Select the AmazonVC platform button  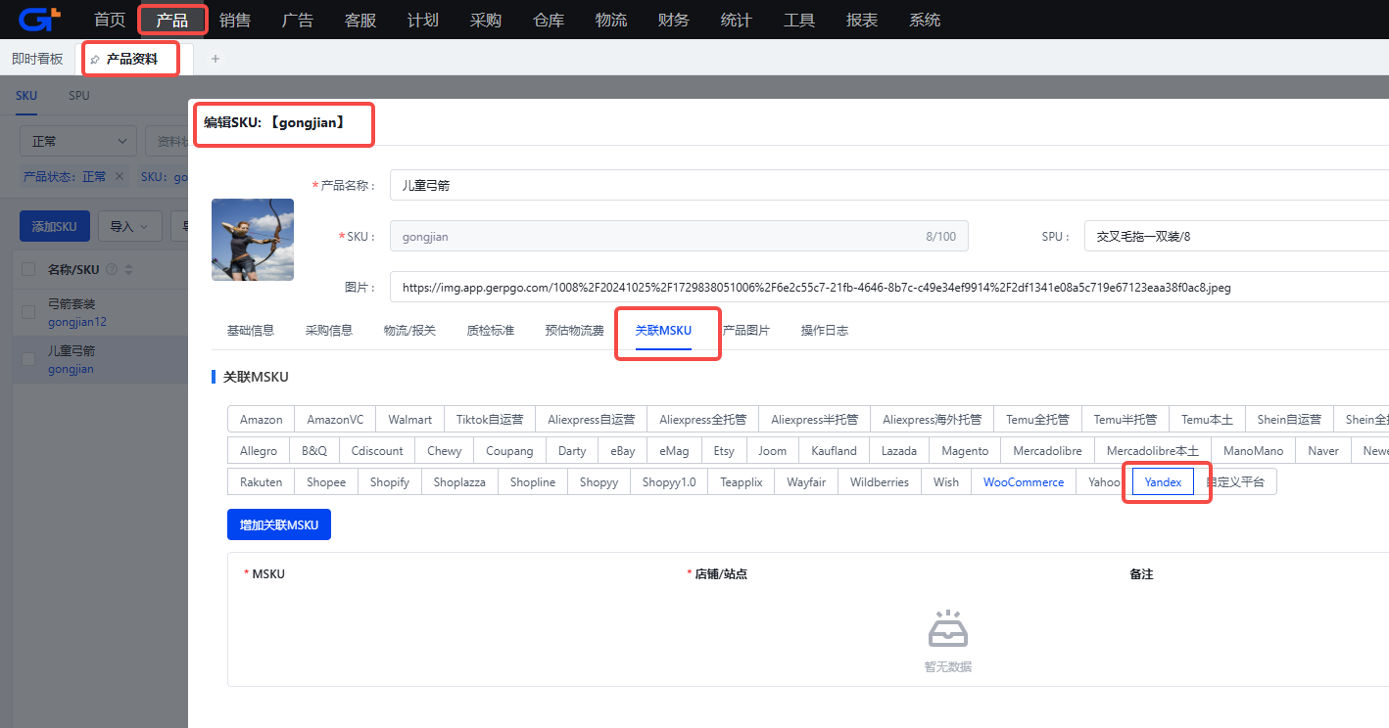pos(335,419)
